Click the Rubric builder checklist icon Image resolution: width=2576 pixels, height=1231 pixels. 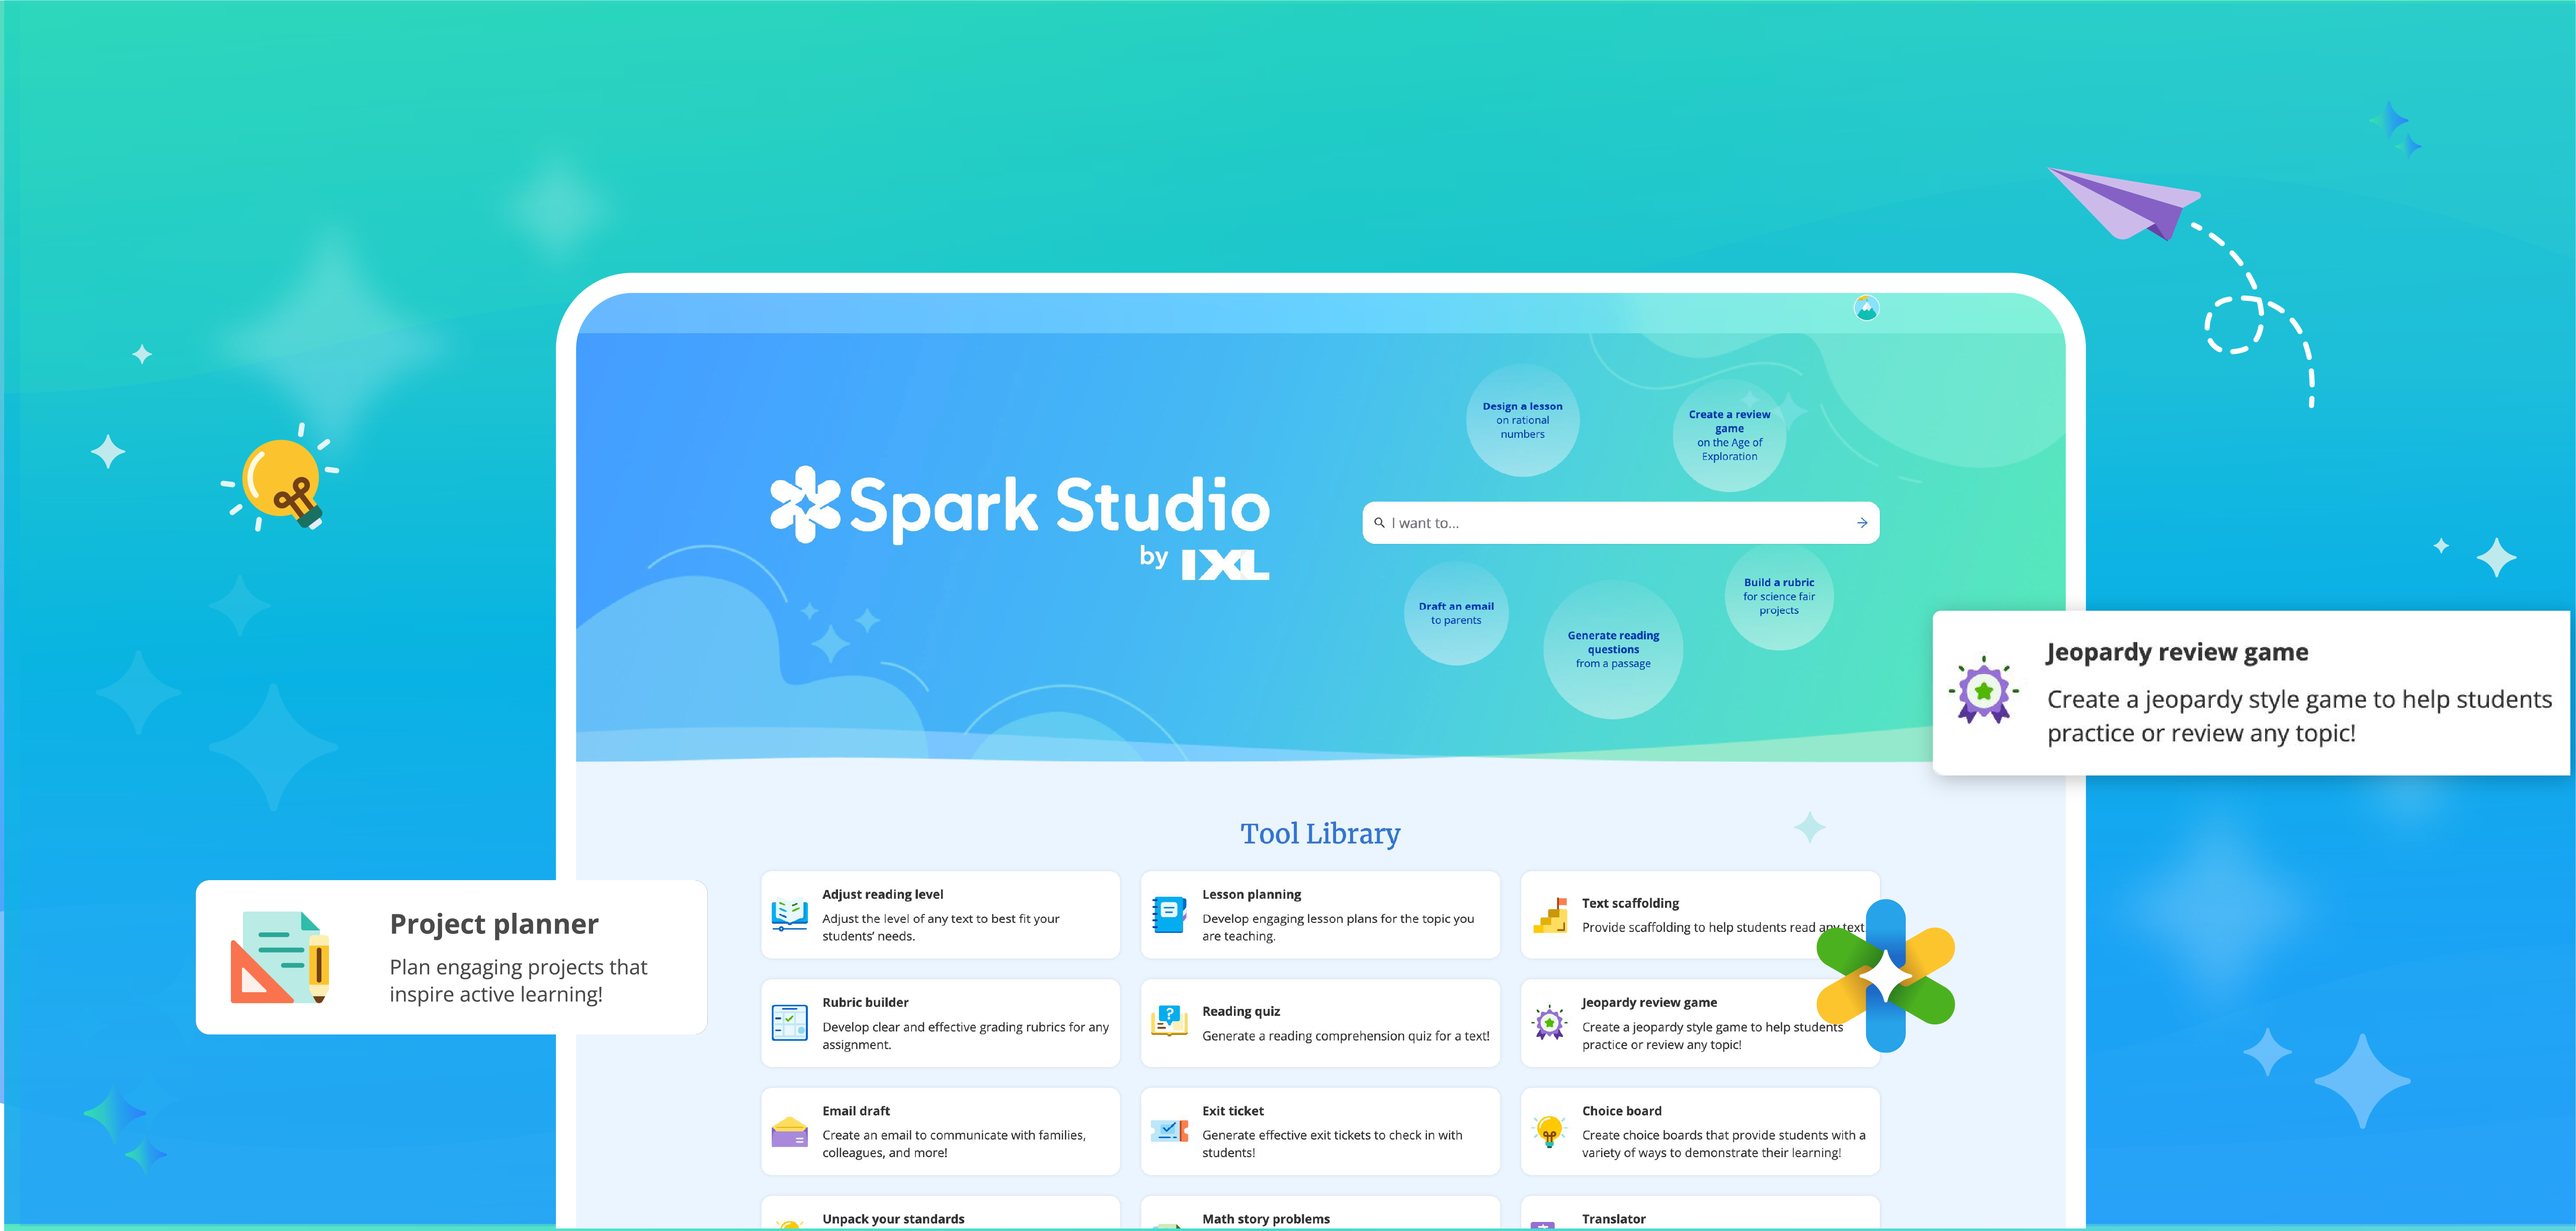790,1023
